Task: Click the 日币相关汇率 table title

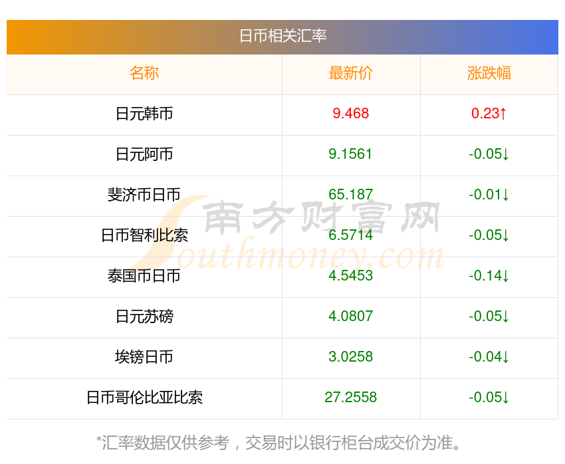Action: click(x=282, y=37)
